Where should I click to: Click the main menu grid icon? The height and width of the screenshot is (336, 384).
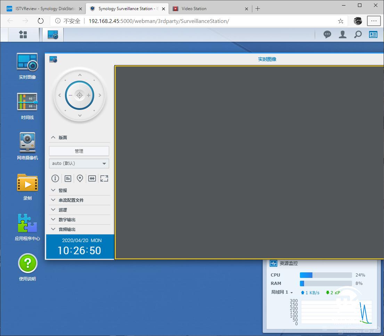point(23,34)
